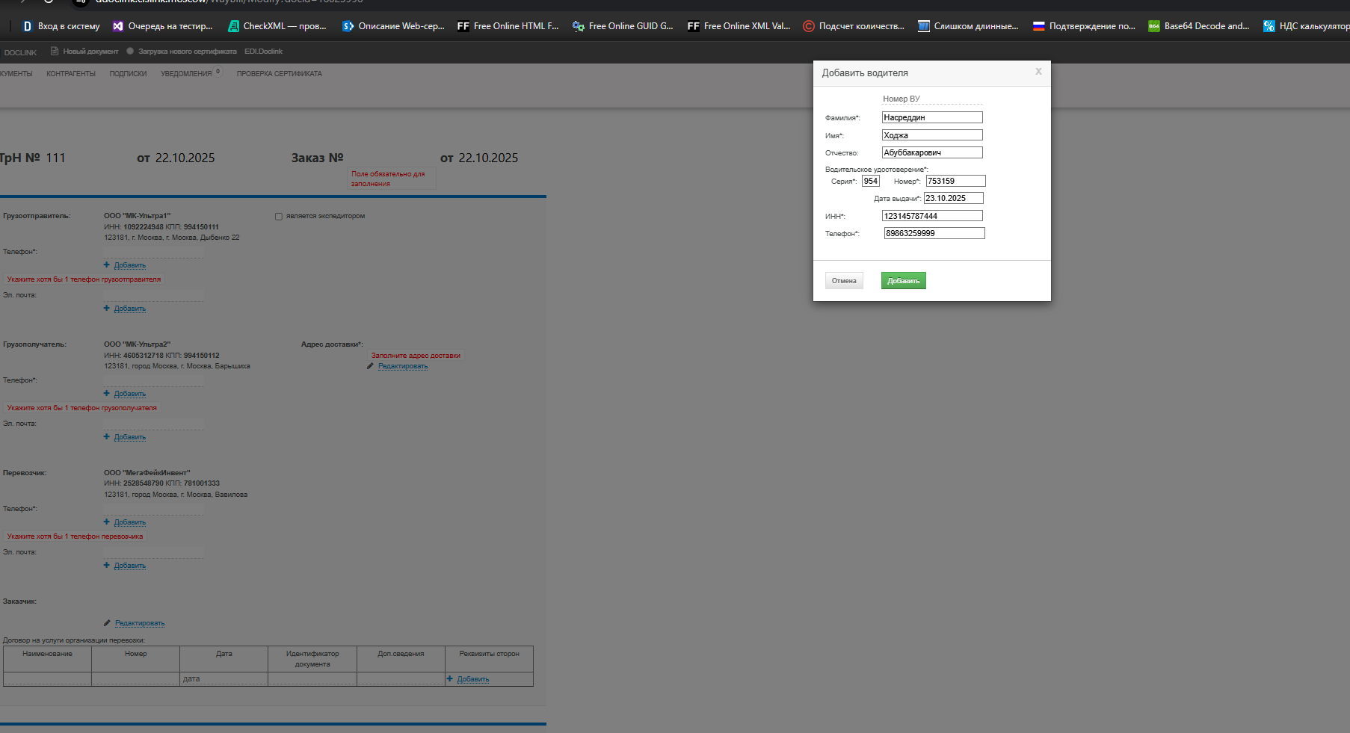
Task: Click Добавить in the contract table row
Action: [x=472, y=679]
